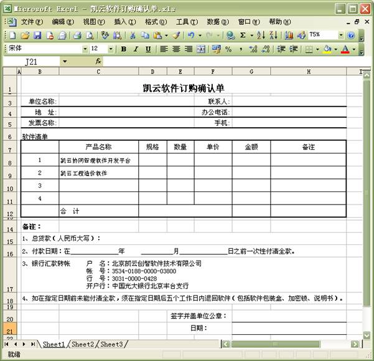Insert AutoSum with the sigma icon
This screenshot has width=374, height=361.
(x=243, y=36)
